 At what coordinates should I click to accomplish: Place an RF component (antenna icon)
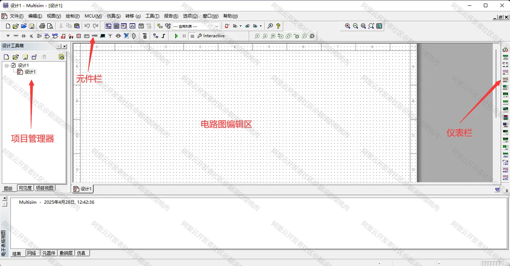(110, 36)
